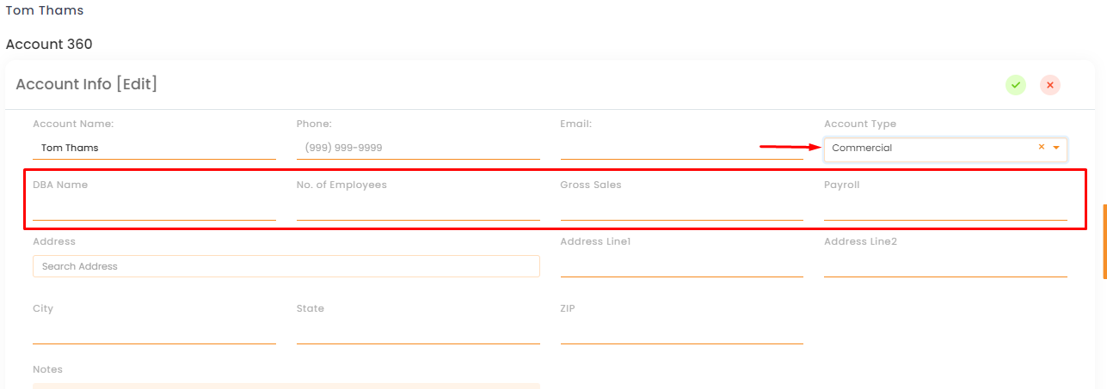Cancel editing with red X icon
Screen dimensions: 1107x389
pos(1049,85)
